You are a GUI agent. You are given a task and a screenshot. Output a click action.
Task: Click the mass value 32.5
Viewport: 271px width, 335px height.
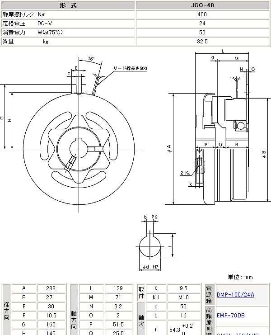pyautogui.click(x=202, y=42)
